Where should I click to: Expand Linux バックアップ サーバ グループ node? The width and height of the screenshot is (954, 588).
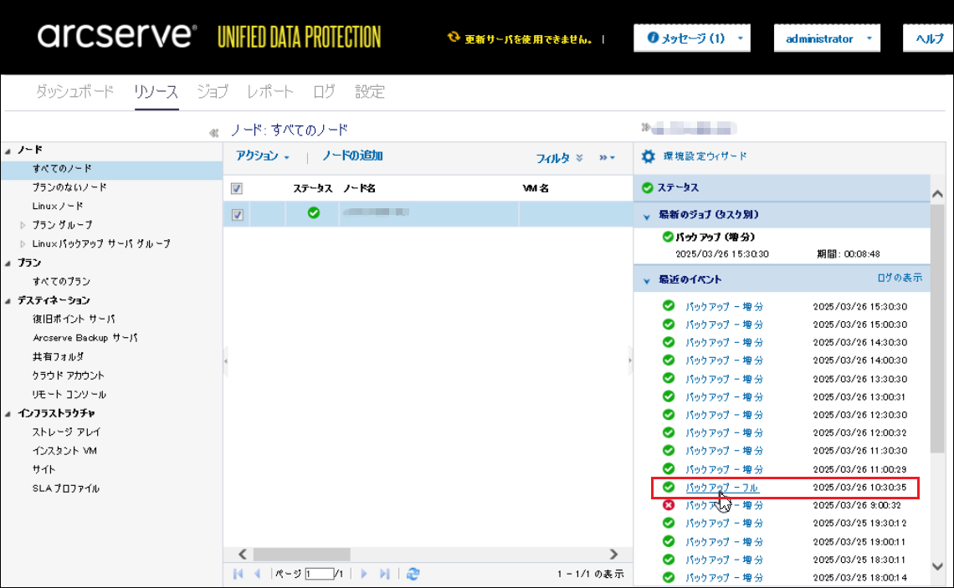23,244
